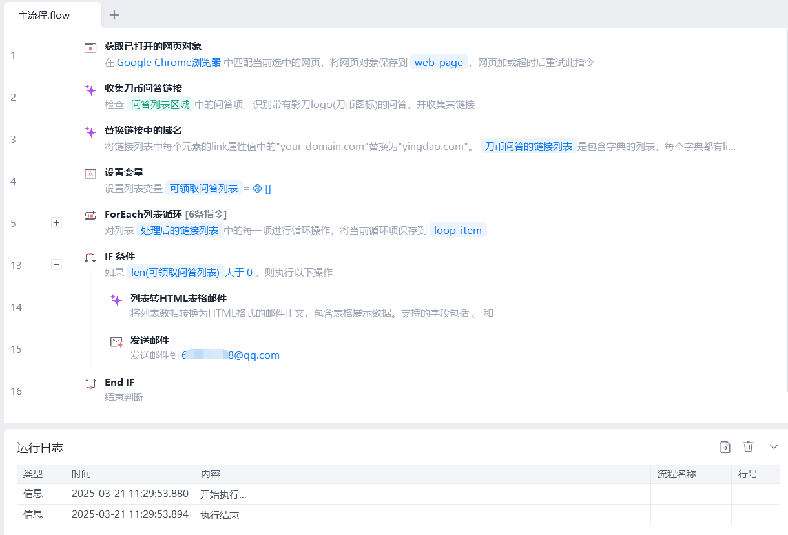788x535 pixels.
Task: Clear the run log with trash icon
Action: coord(748,446)
